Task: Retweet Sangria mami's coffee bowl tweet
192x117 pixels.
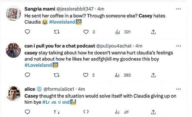Action: pos(57,32)
